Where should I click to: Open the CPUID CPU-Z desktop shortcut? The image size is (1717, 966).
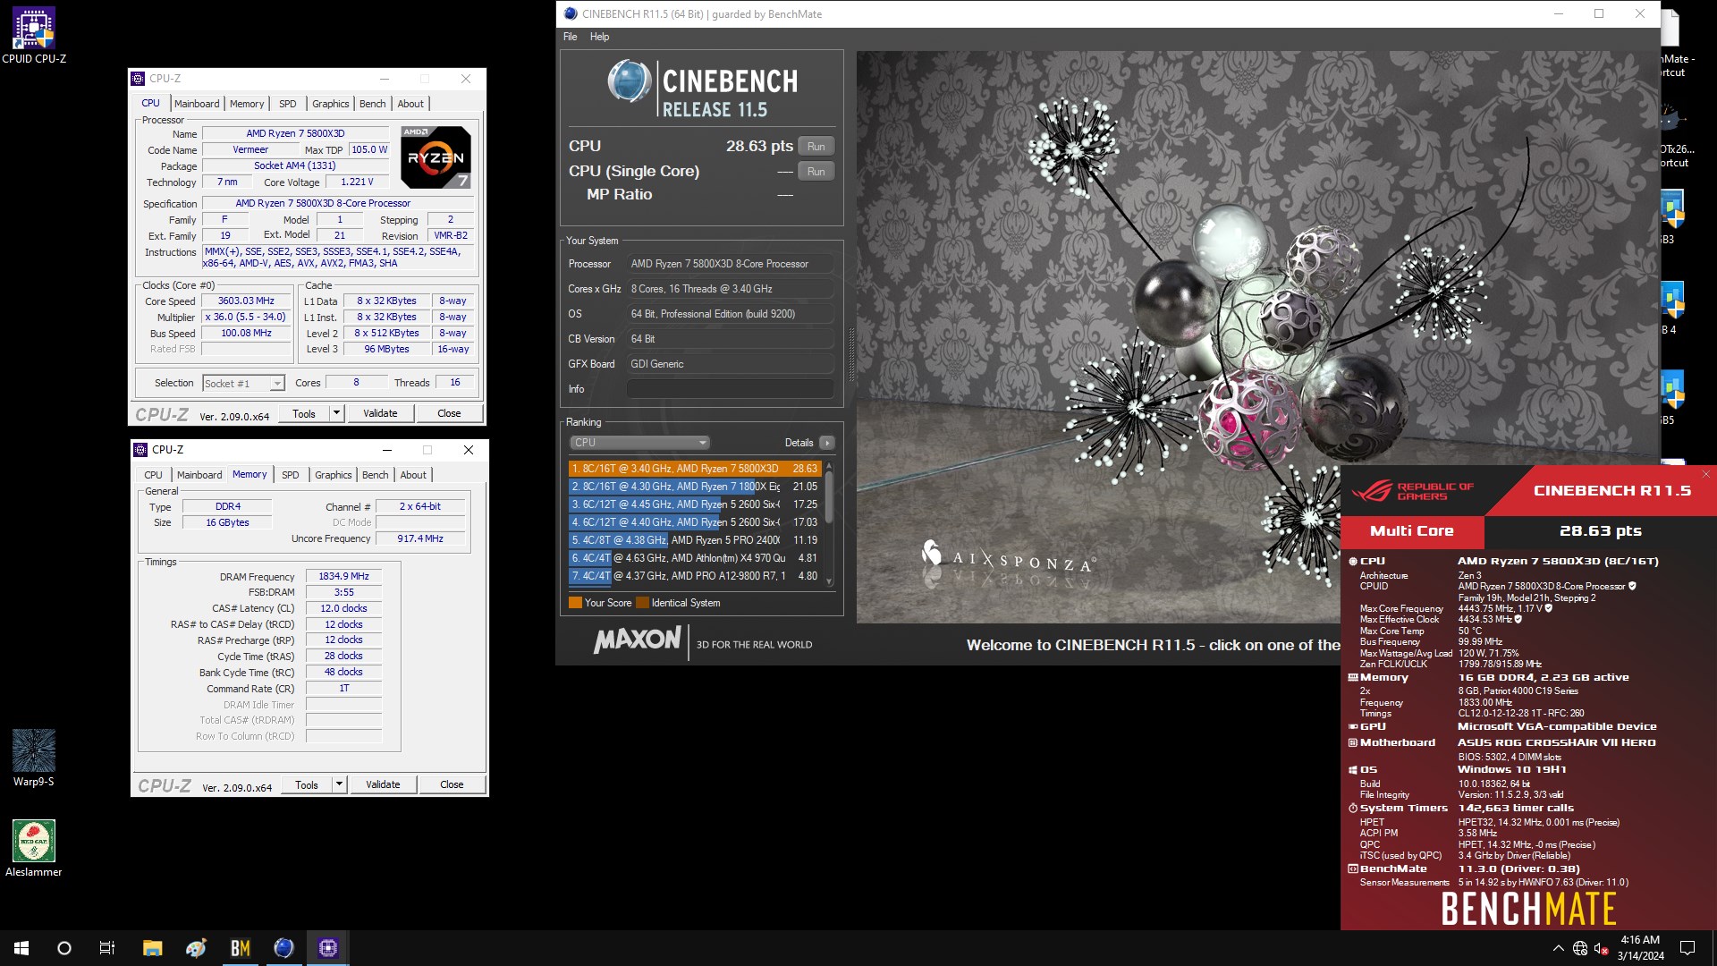coord(34,36)
